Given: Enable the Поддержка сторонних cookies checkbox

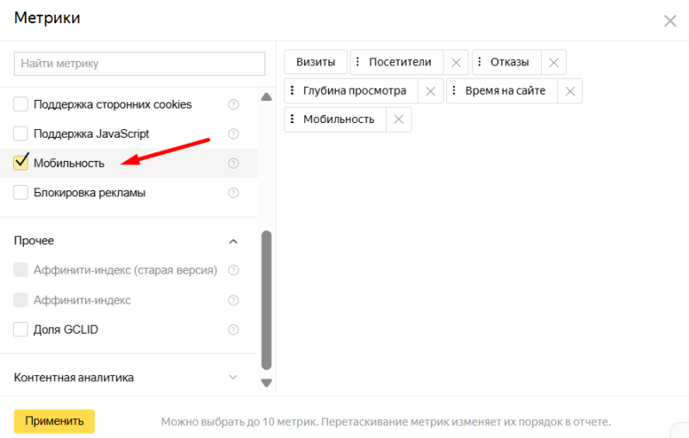Looking at the screenshot, I should click(x=22, y=105).
